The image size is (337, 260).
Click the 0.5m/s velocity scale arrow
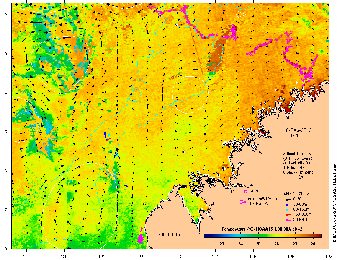click(x=296, y=177)
